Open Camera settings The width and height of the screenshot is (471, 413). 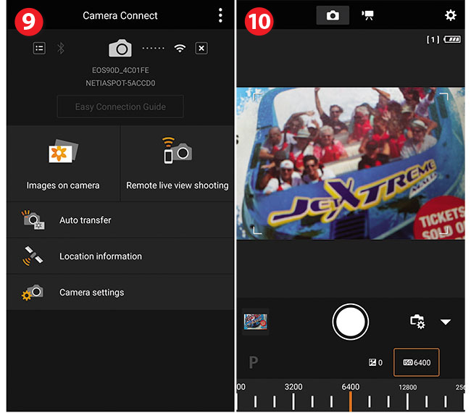click(x=120, y=293)
